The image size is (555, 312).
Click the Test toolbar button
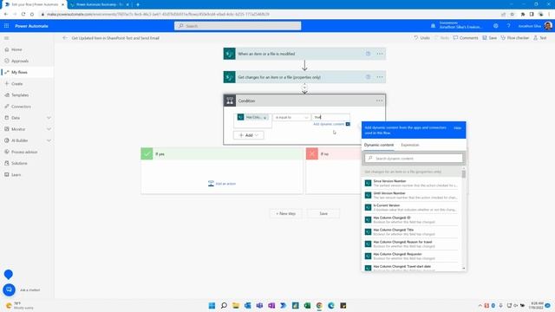pyautogui.click(x=539, y=38)
